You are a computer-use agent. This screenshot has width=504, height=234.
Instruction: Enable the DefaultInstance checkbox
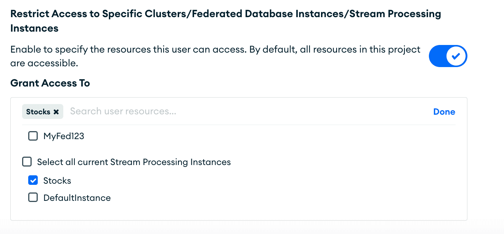pos(33,198)
